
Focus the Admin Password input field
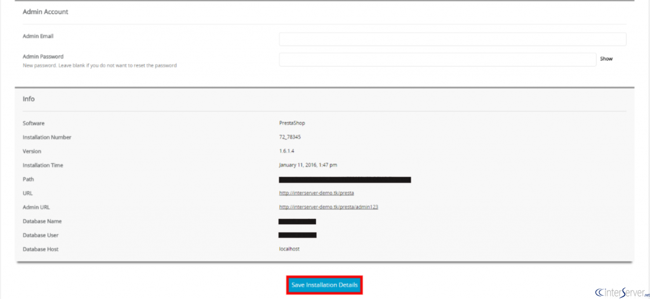coord(437,60)
